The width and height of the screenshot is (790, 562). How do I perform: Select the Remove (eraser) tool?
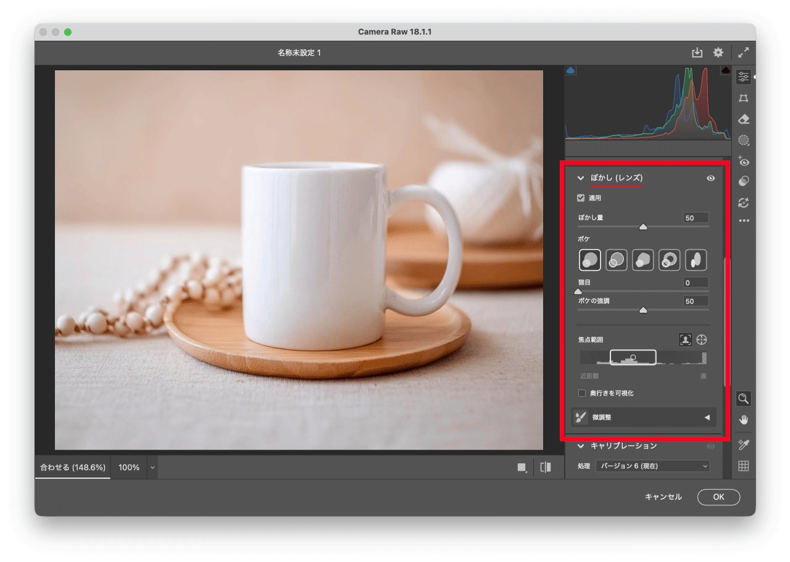[744, 119]
